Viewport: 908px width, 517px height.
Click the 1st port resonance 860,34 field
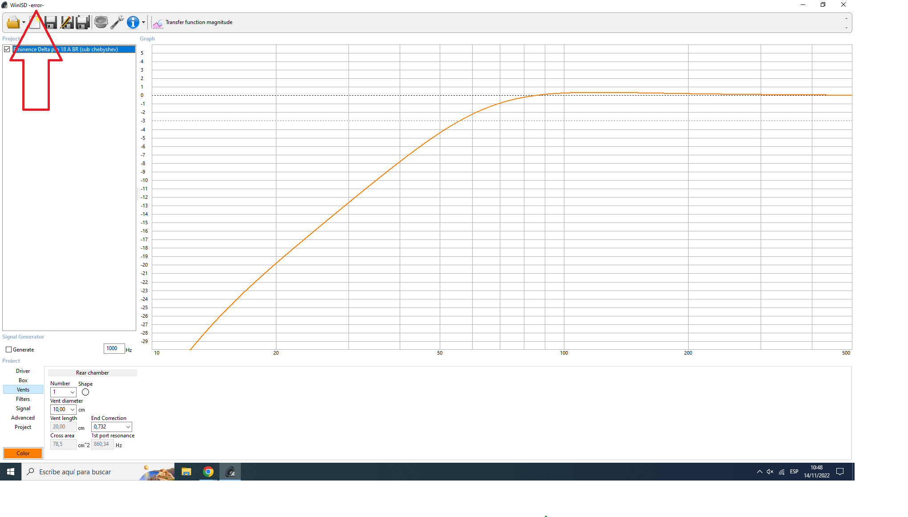tap(102, 444)
